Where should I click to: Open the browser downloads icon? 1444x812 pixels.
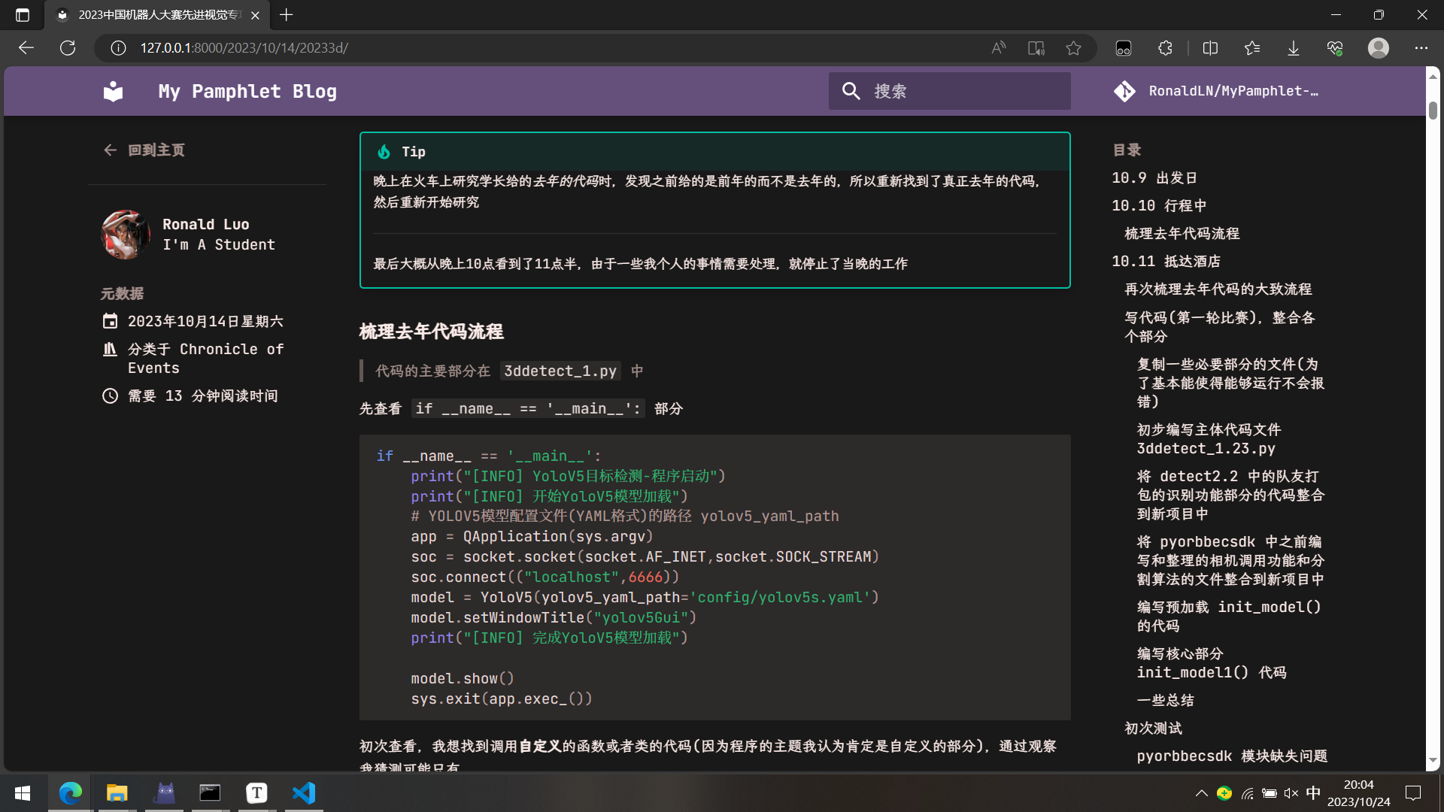click(x=1293, y=48)
